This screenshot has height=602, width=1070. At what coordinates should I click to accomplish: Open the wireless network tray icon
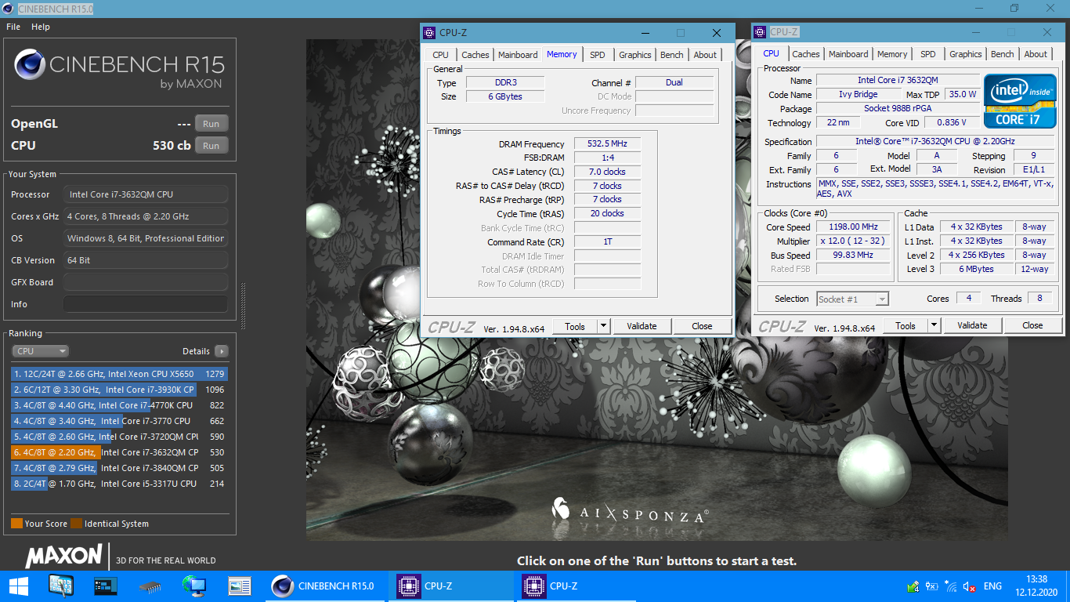pyautogui.click(x=951, y=586)
